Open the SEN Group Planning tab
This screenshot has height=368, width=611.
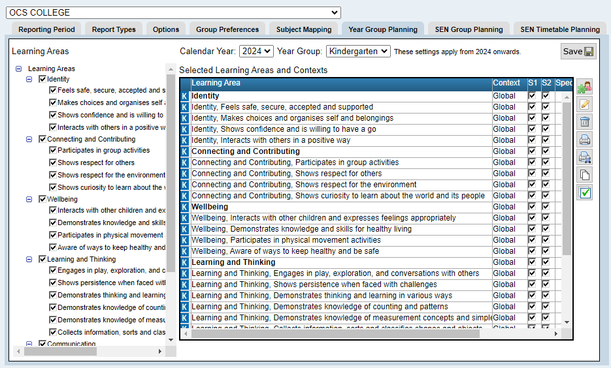[469, 29]
